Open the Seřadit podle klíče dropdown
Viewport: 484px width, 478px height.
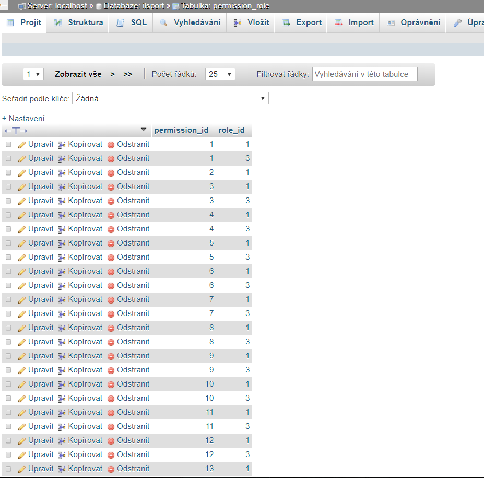[170, 98]
